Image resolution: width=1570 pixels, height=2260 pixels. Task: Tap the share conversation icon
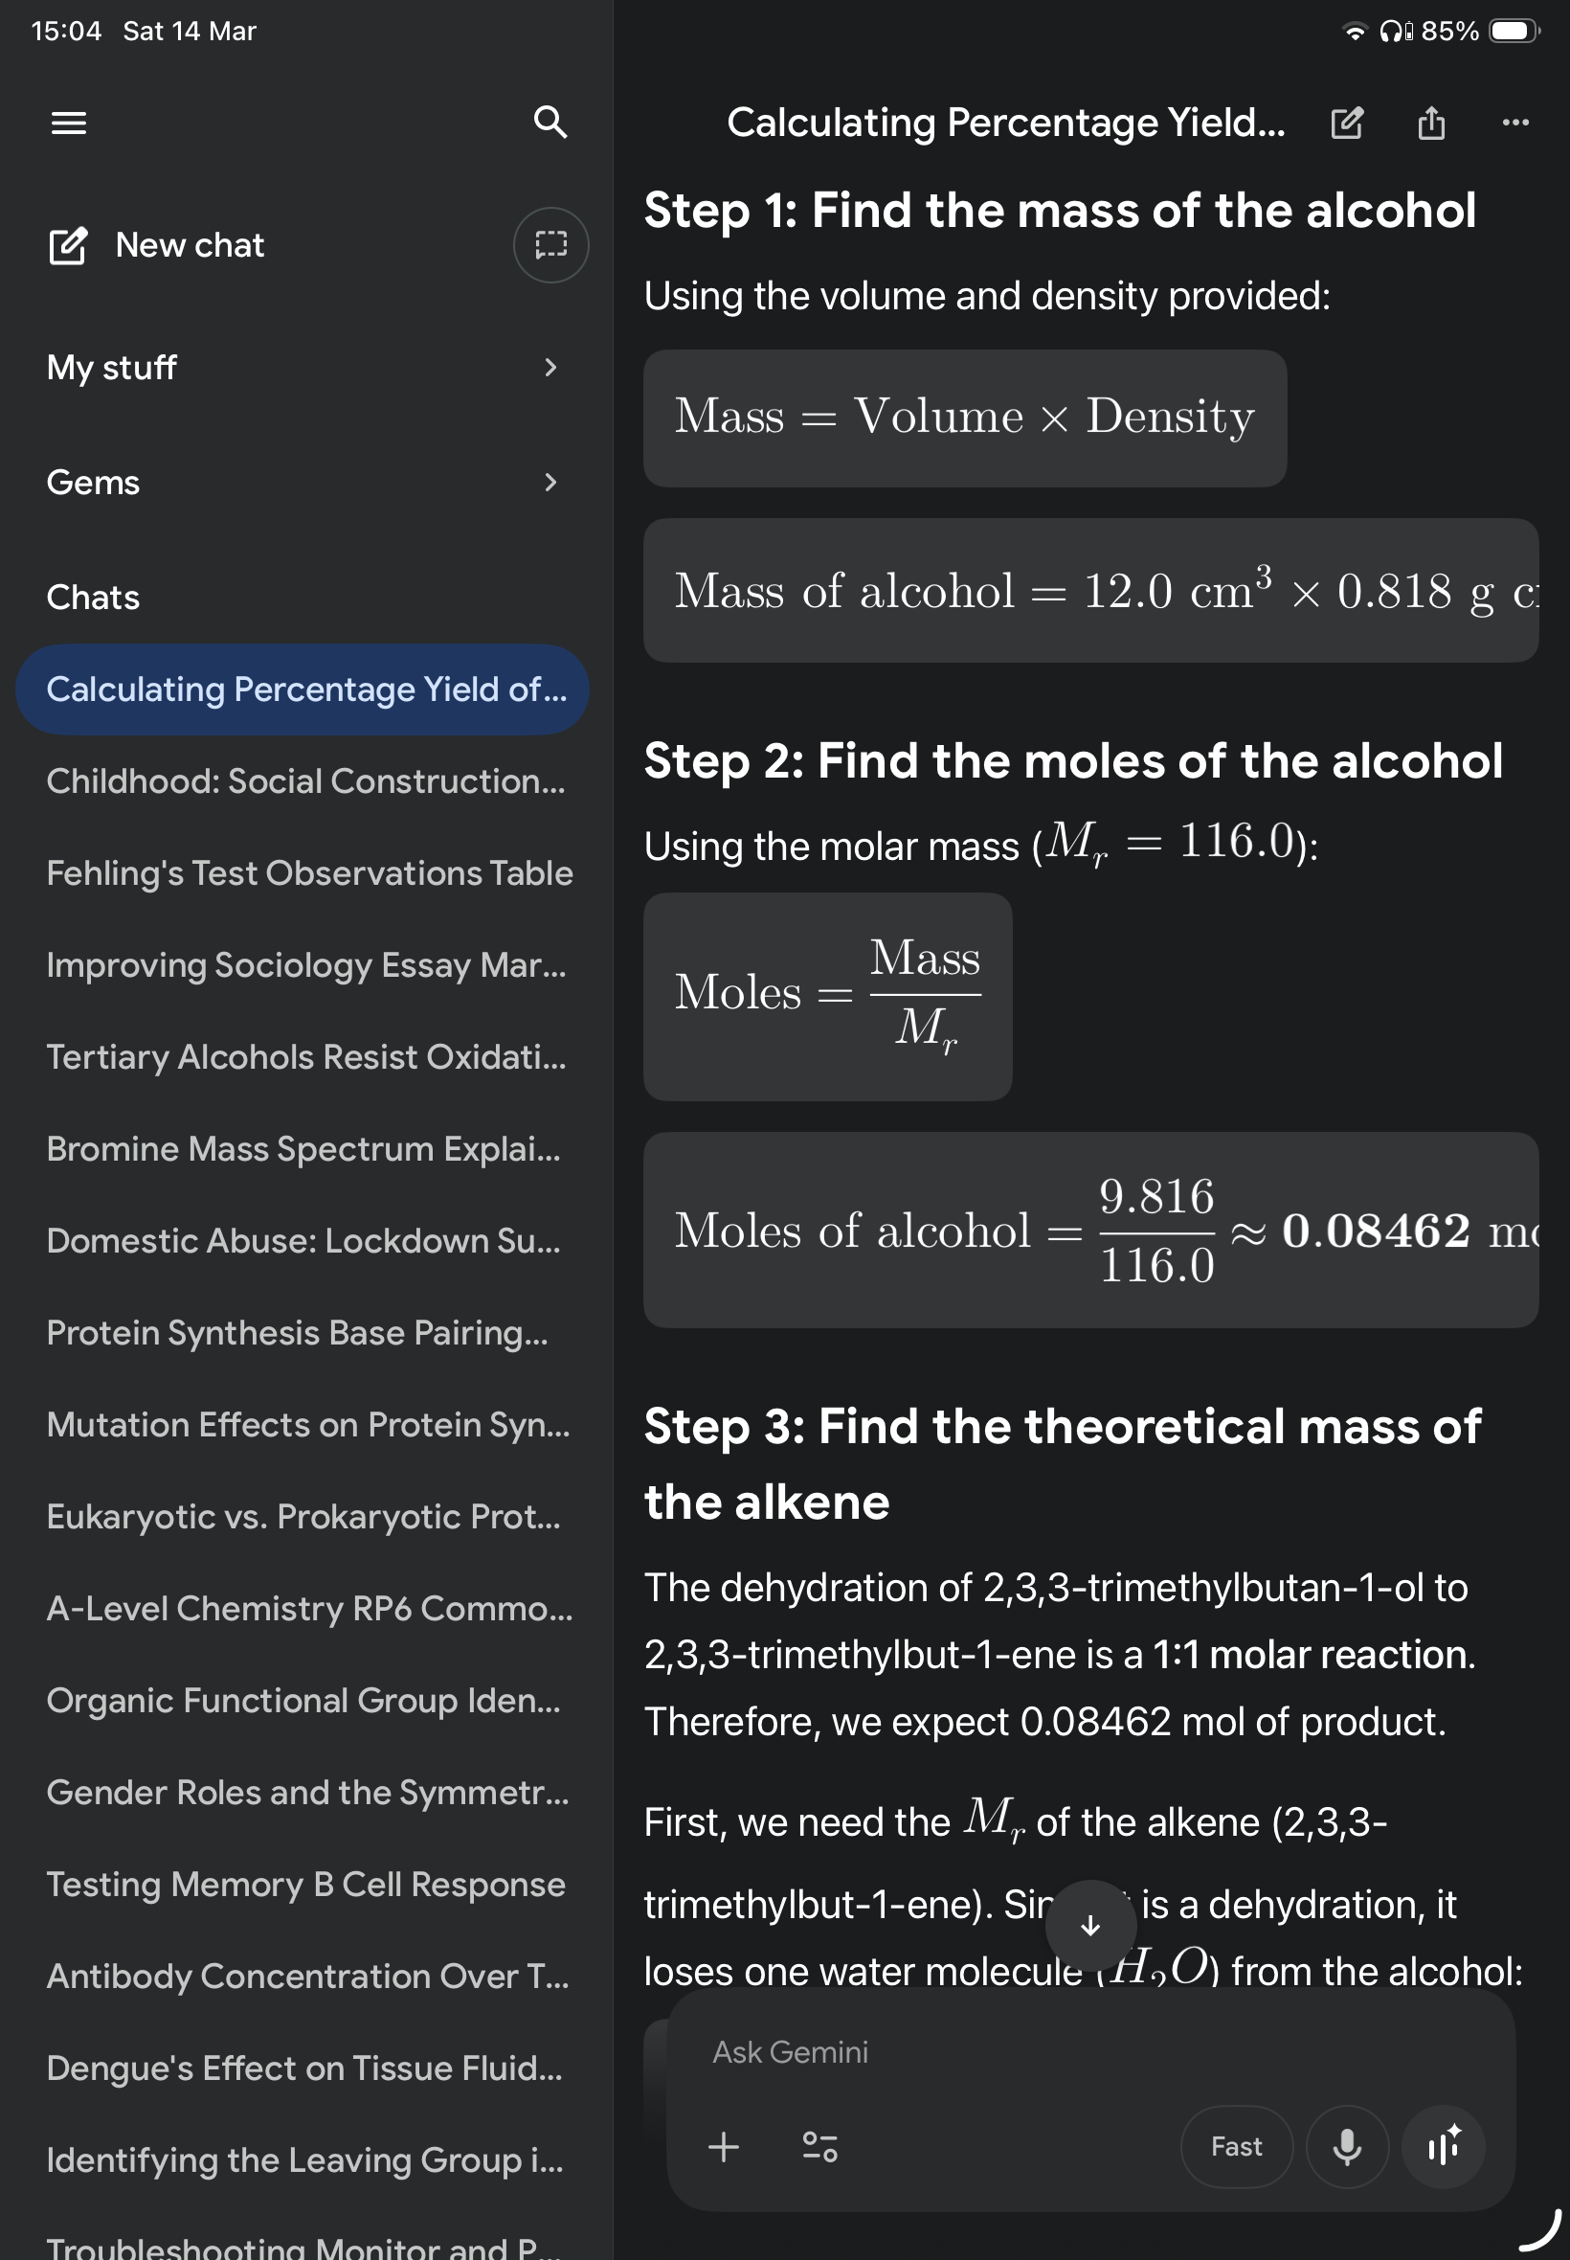[1431, 123]
